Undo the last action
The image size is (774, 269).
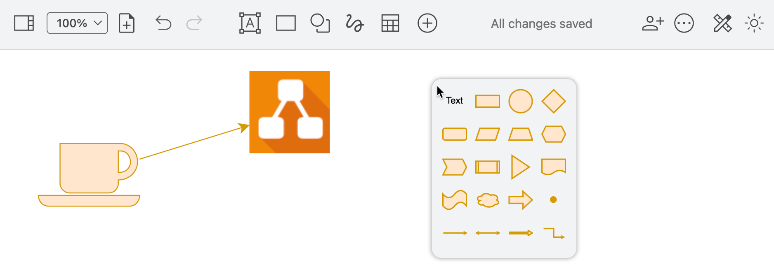point(163,23)
